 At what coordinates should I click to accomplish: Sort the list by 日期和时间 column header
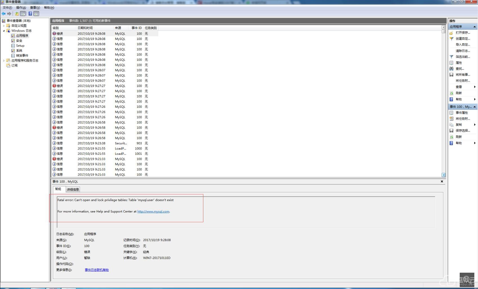(85, 28)
